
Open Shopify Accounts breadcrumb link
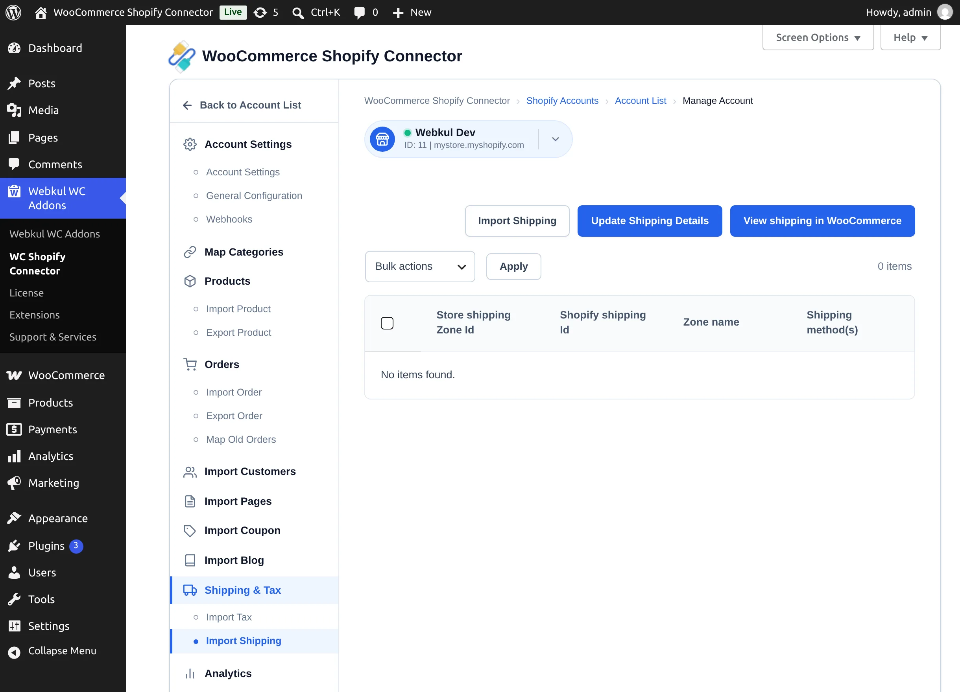click(562, 101)
